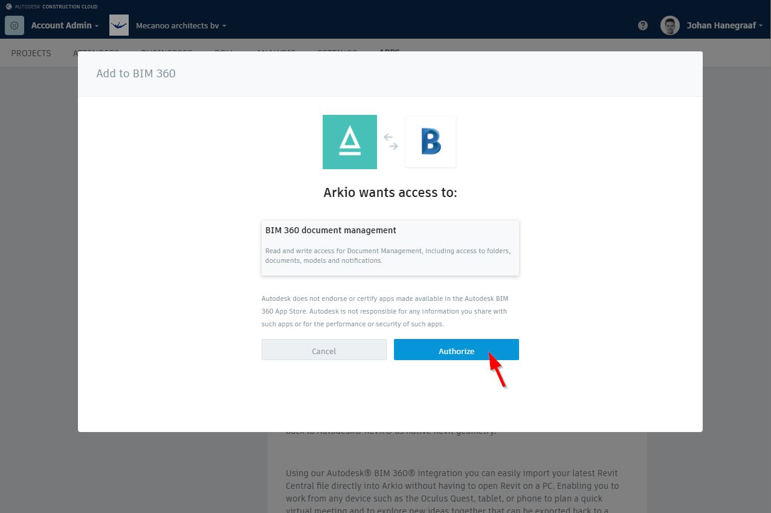Click the BIM 360 'B' logo

point(431,142)
